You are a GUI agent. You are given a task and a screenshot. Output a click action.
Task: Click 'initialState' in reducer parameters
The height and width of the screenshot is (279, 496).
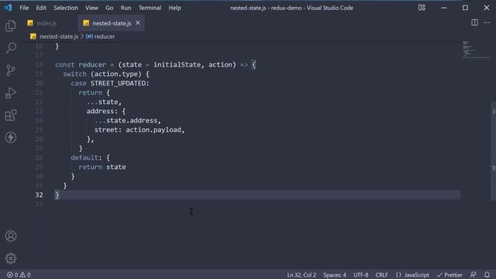click(x=177, y=64)
